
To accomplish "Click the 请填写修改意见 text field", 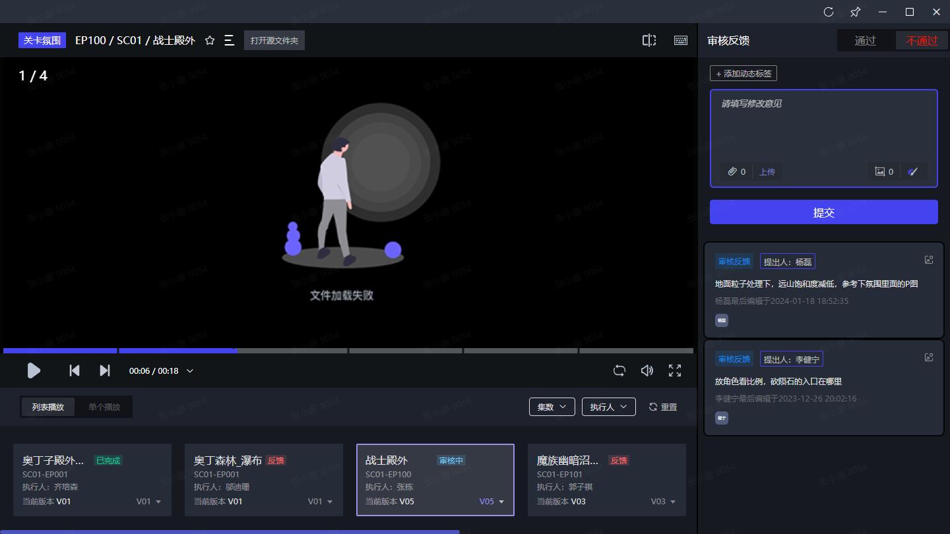I will [823, 125].
